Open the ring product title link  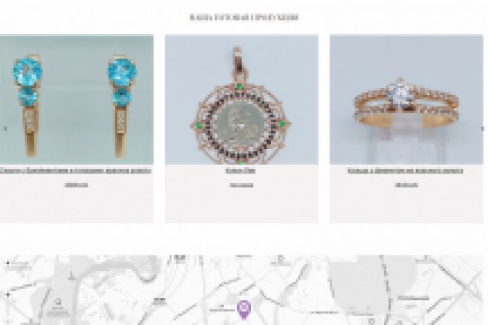[x=405, y=171]
